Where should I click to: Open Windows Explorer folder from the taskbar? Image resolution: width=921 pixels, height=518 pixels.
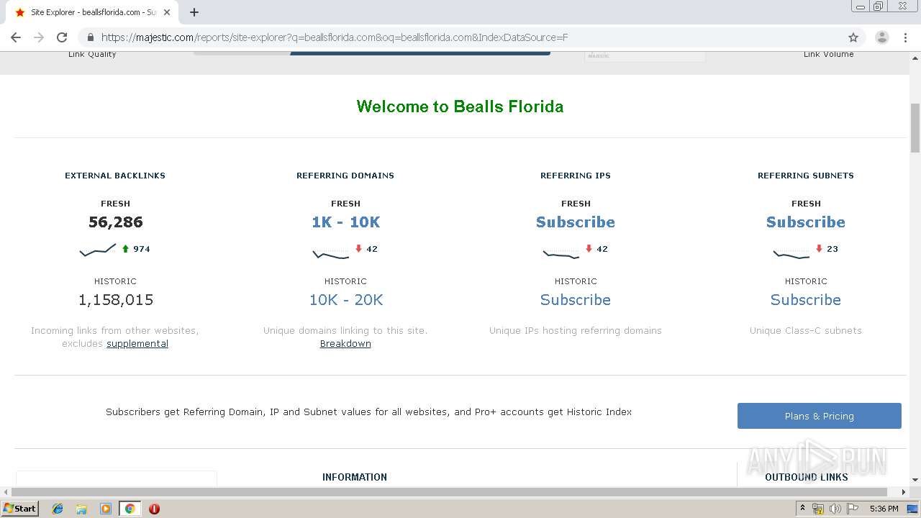81,509
